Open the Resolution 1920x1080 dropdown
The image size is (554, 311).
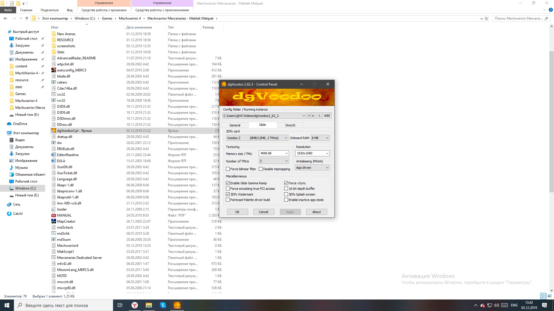(312, 153)
